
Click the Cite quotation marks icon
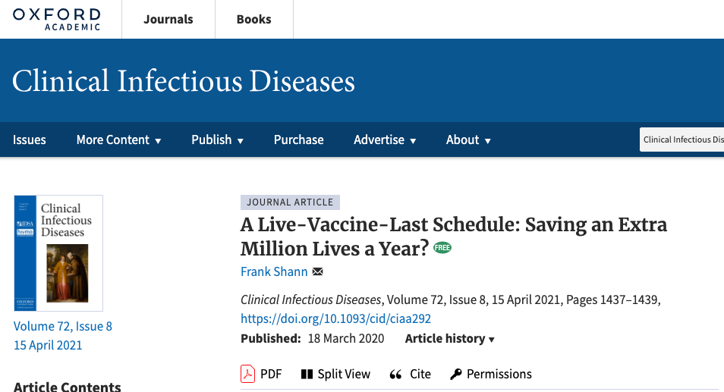click(395, 374)
